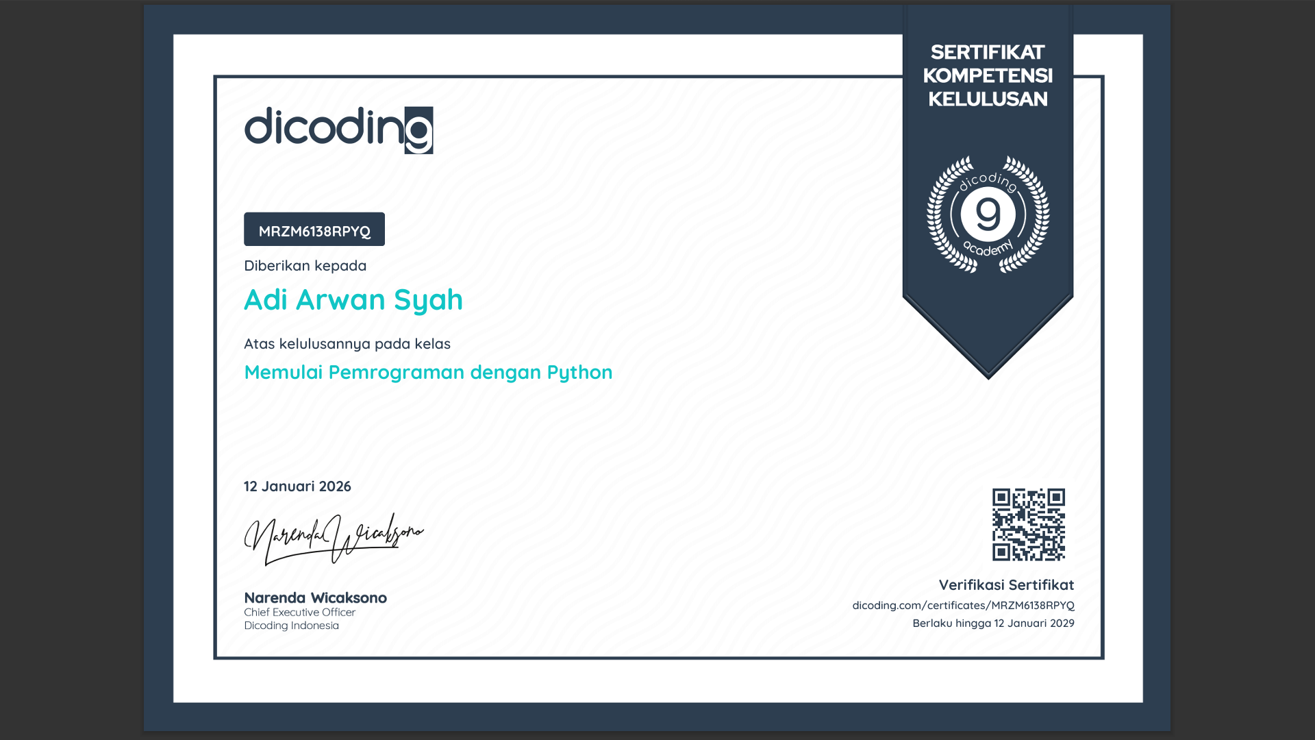The image size is (1315, 740).
Task: Click the course title Memulai Pemrograman dengan Python
Action: 428,372
